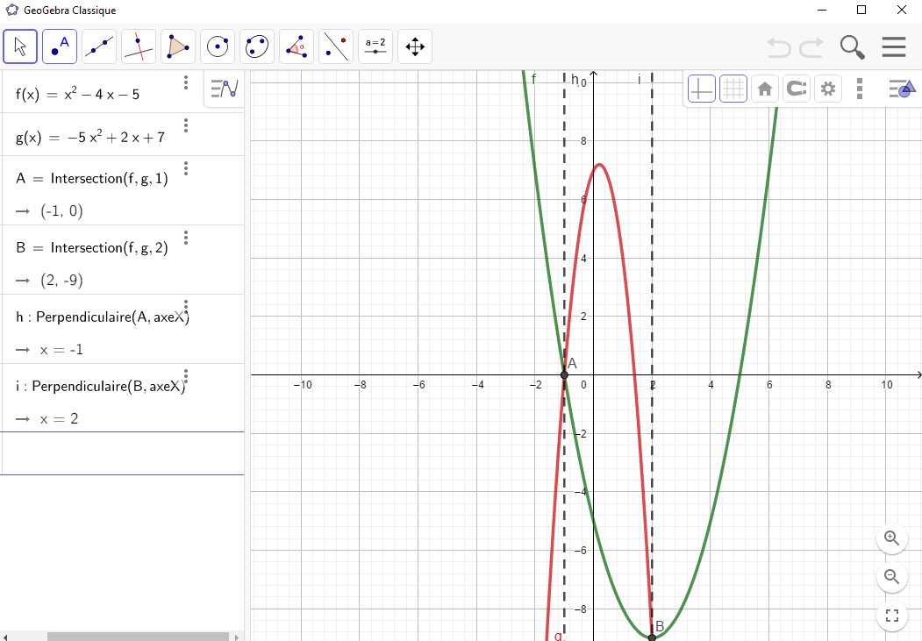
Task: Toggle axes display in graphics view
Action: [702, 89]
